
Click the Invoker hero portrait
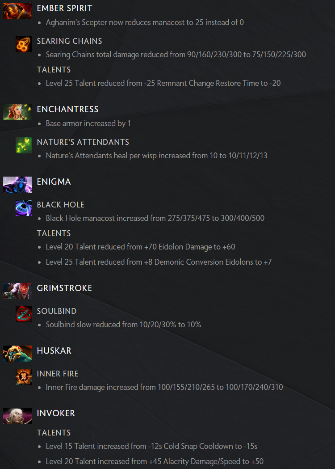click(x=17, y=416)
